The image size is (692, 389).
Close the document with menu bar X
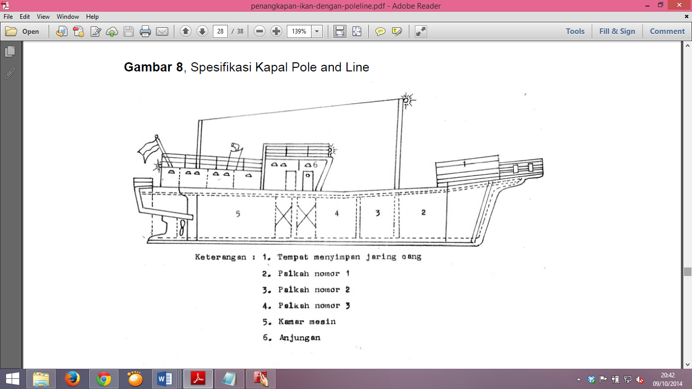tap(686, 17)
